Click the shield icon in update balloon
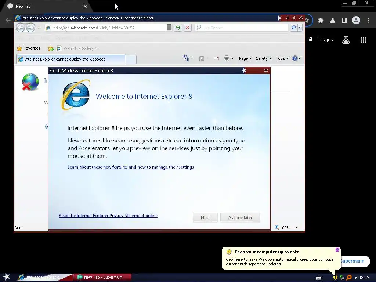376x282 pixels. coord(229,252)
